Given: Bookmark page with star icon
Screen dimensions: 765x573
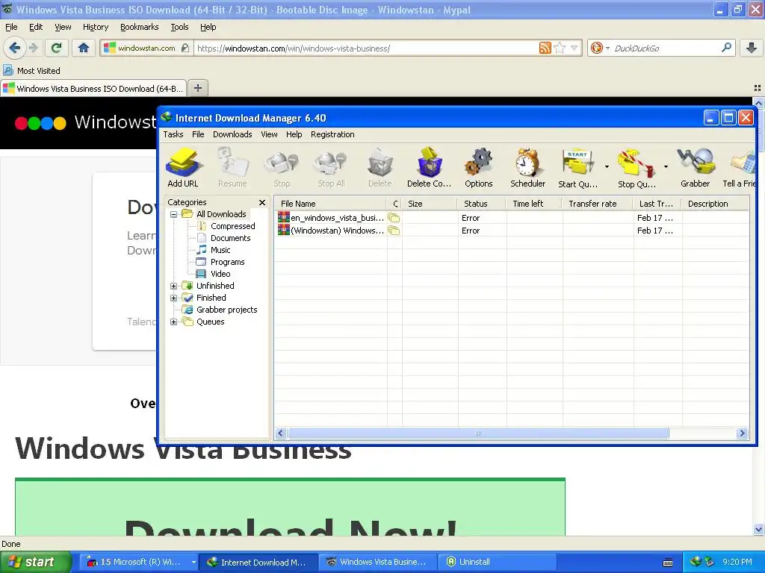Looking at the screenshot, I should click(560, 48).
